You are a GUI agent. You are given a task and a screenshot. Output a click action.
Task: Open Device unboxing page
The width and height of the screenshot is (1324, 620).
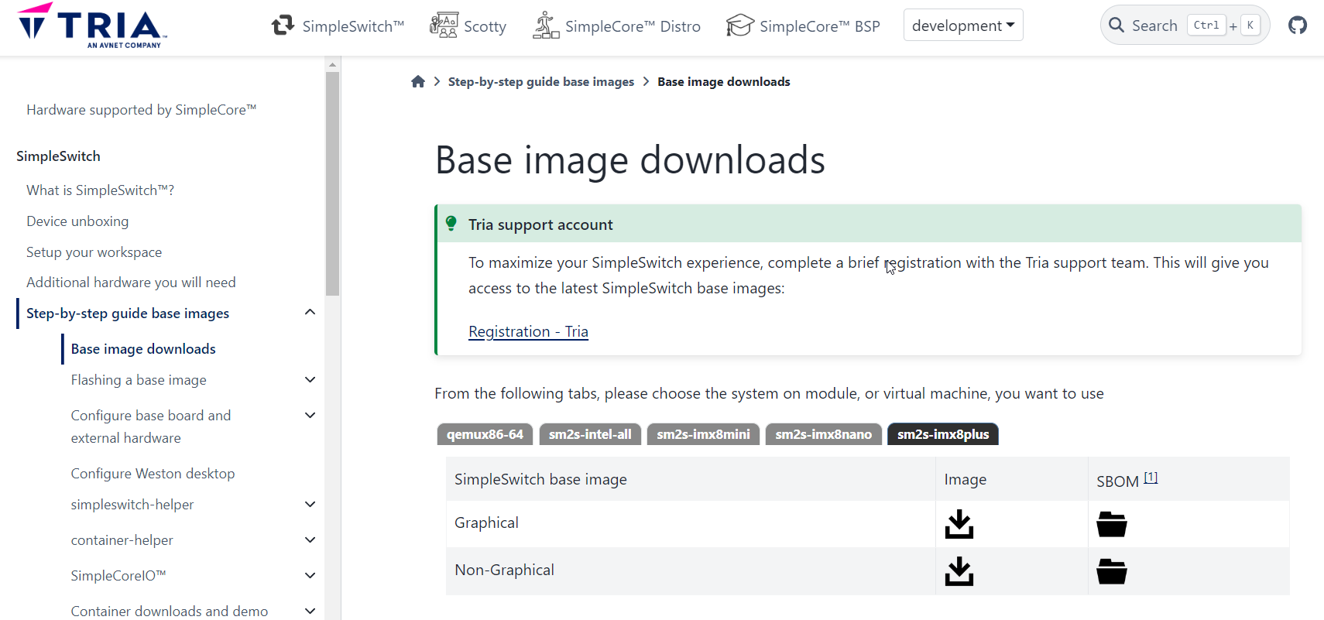(77, 221)
